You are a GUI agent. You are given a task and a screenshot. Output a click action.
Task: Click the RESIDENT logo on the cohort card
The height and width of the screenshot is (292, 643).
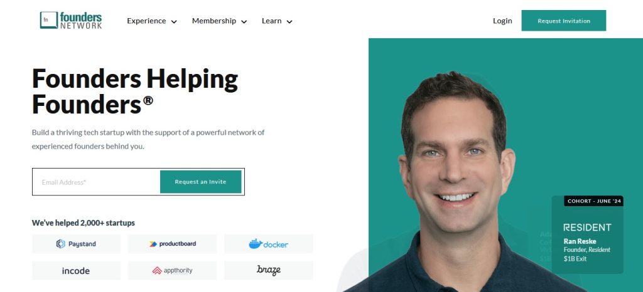pyautogui.click(x=587, y=227)
